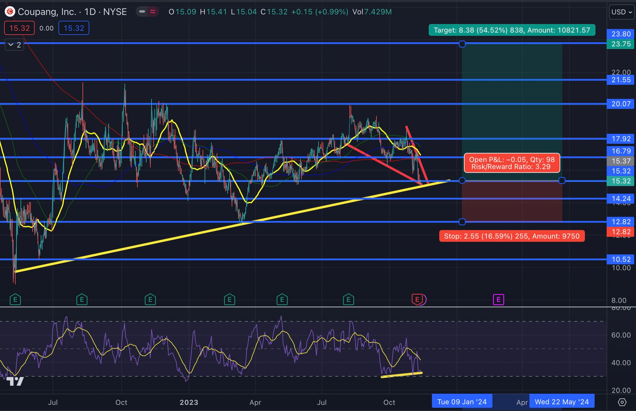Click the Coupang logo icon
The width and height of the screenshot is (636, 411).
point(10,12)
